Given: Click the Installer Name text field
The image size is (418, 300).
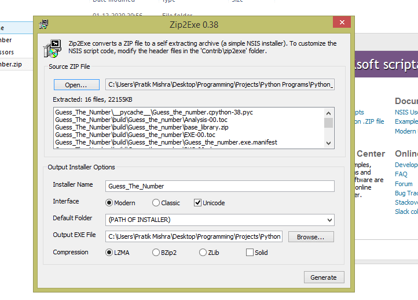Looking at the screenshot, I should click(x=220, y=186).
